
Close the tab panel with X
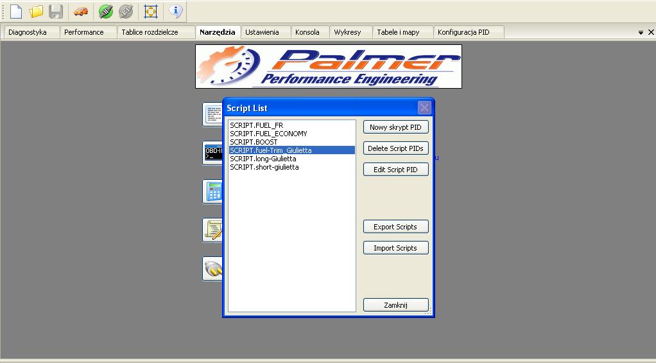[651, 32]
